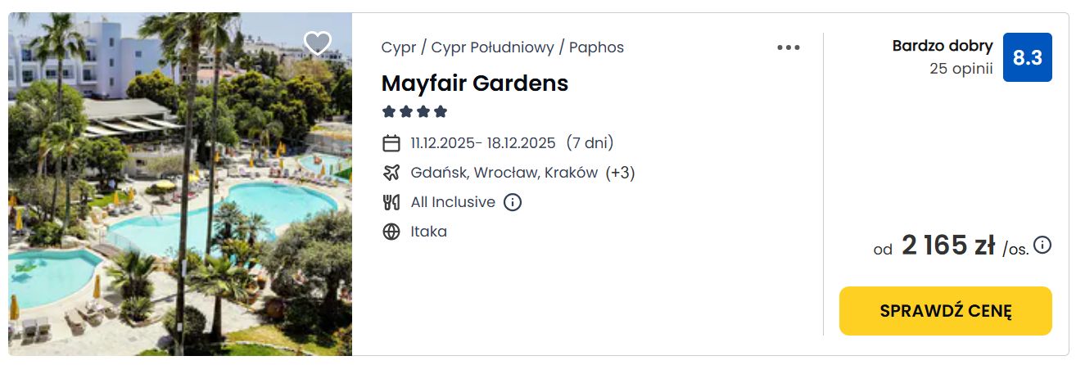Screen dimensions: 1076x365
Task: Go to Paphos breadcrumb link
Action: pos(596,47)
